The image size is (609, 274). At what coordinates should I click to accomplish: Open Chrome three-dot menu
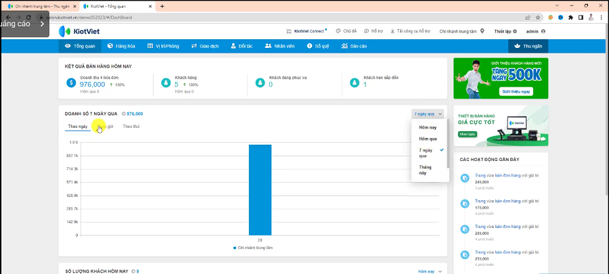(x=600, y=18)
